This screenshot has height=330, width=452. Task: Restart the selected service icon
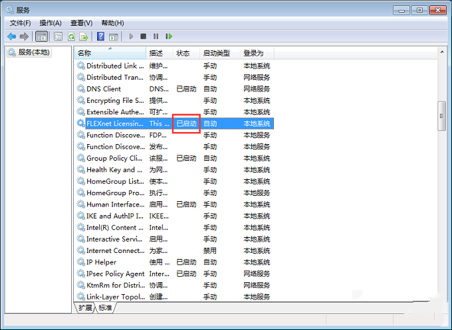[169, 37]
